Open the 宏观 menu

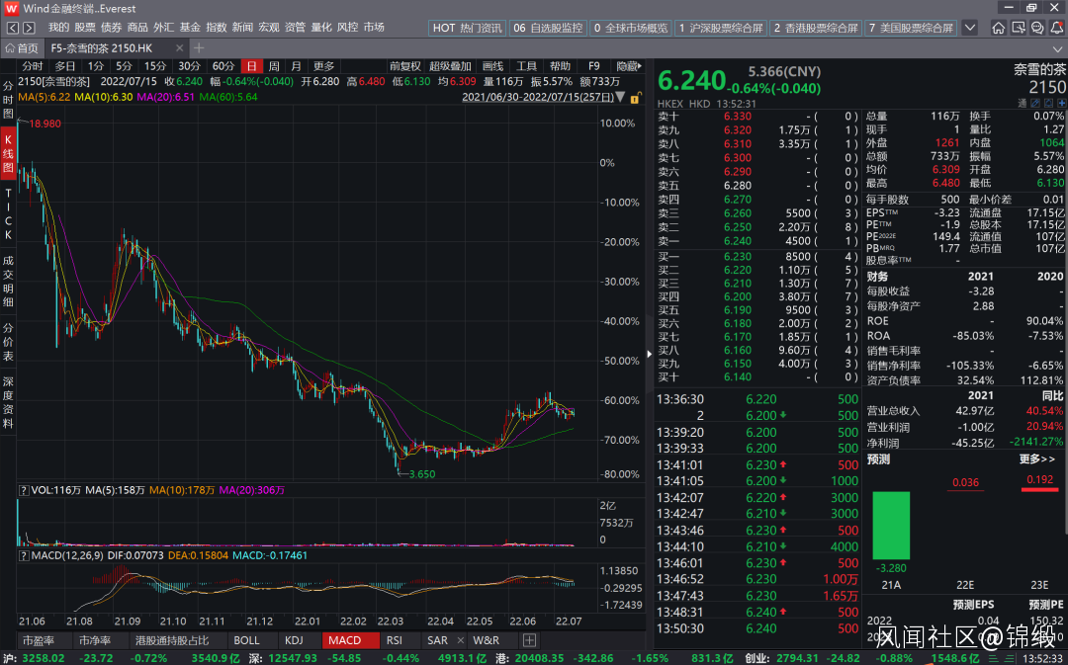(269, 28)
